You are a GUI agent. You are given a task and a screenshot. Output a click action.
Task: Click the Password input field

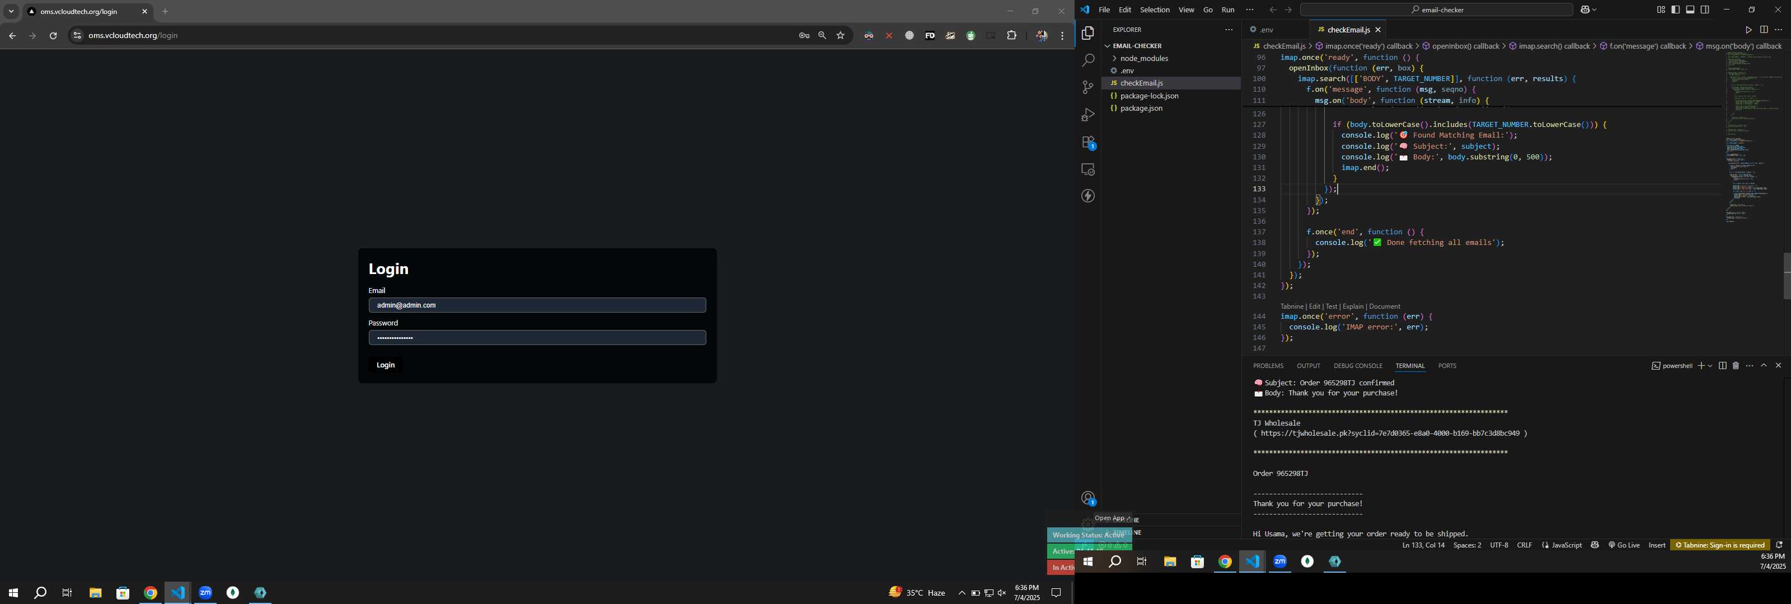[x=537, y=338]
